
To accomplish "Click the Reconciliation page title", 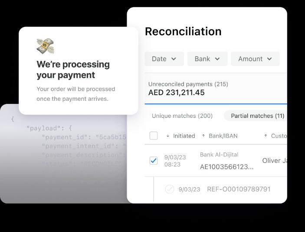I will (x=183, y=31).
